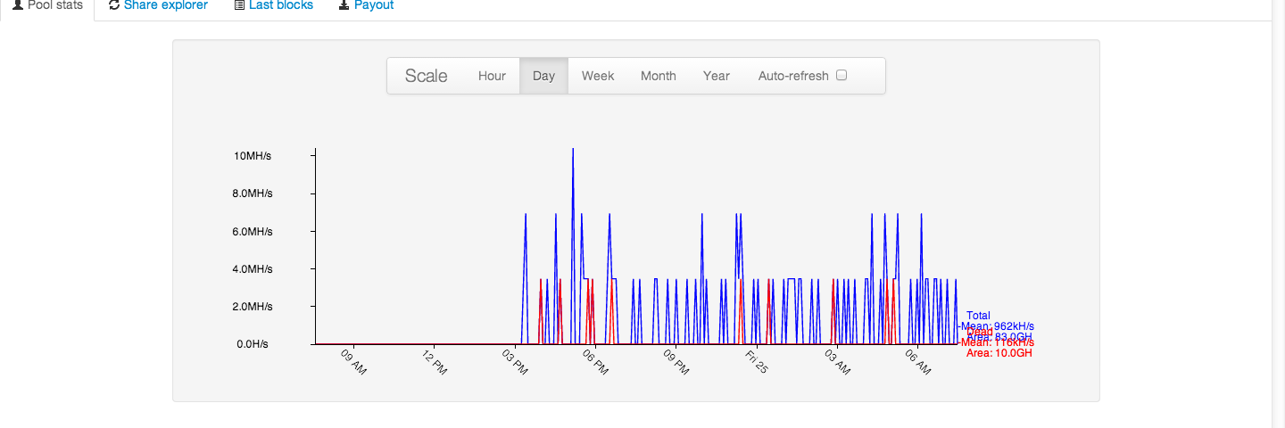1285x428 pixels.
Task: Select the Day scale button
Action: coord(543,76)
